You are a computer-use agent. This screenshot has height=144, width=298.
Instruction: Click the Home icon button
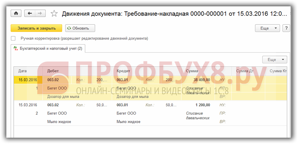tap(16, 13)
